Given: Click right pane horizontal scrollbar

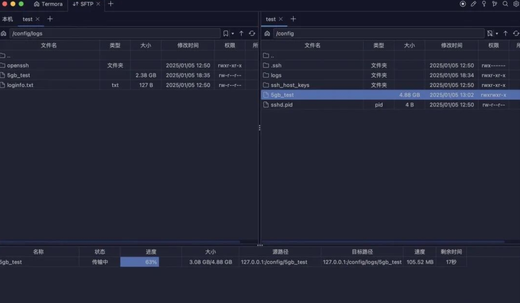Looking at the screenshot, I should coord(383,242).
